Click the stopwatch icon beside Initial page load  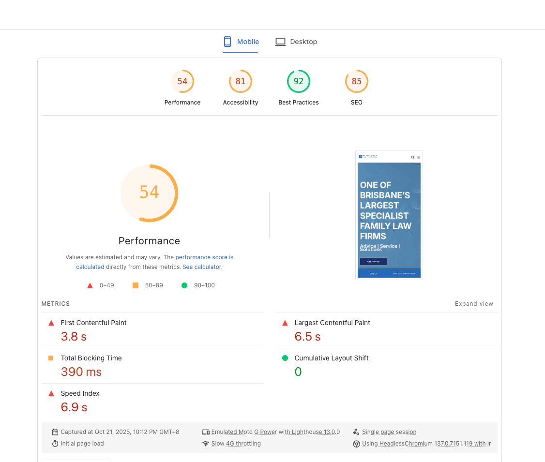[56, 443]
